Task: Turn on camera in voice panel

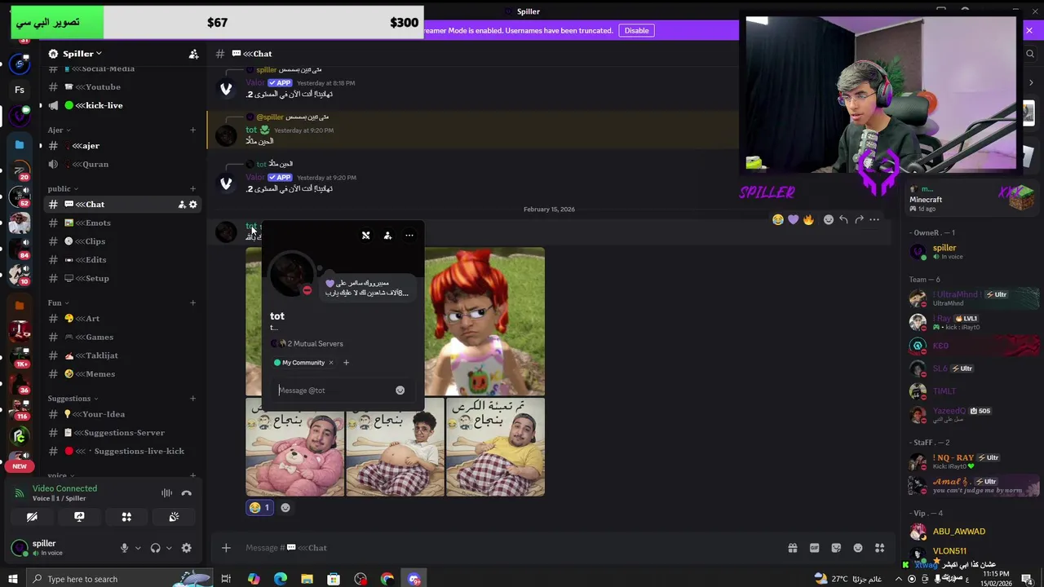Action: pyautogui.click(x=32, y=517)
